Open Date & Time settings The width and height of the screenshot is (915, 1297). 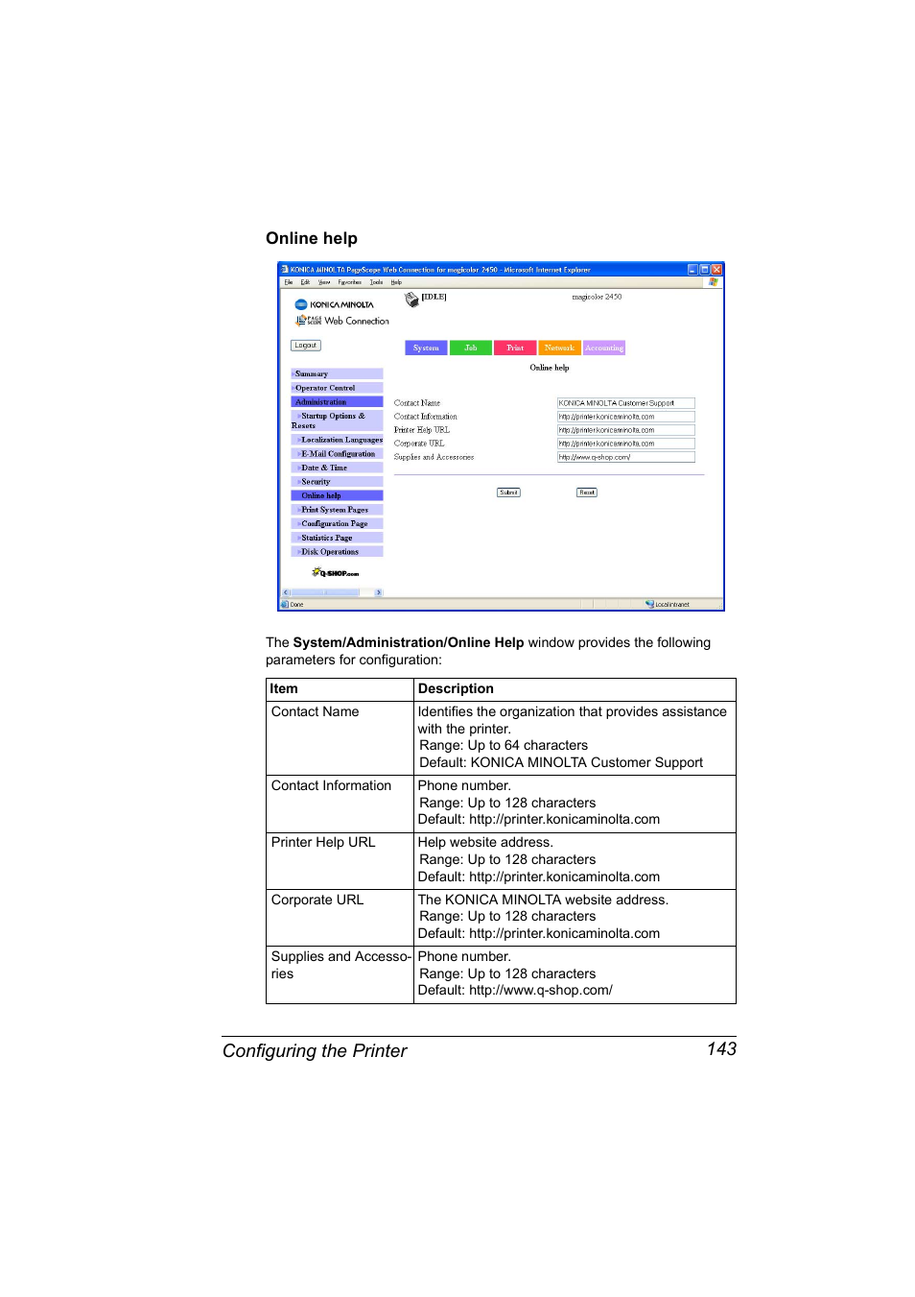point(337,468)
